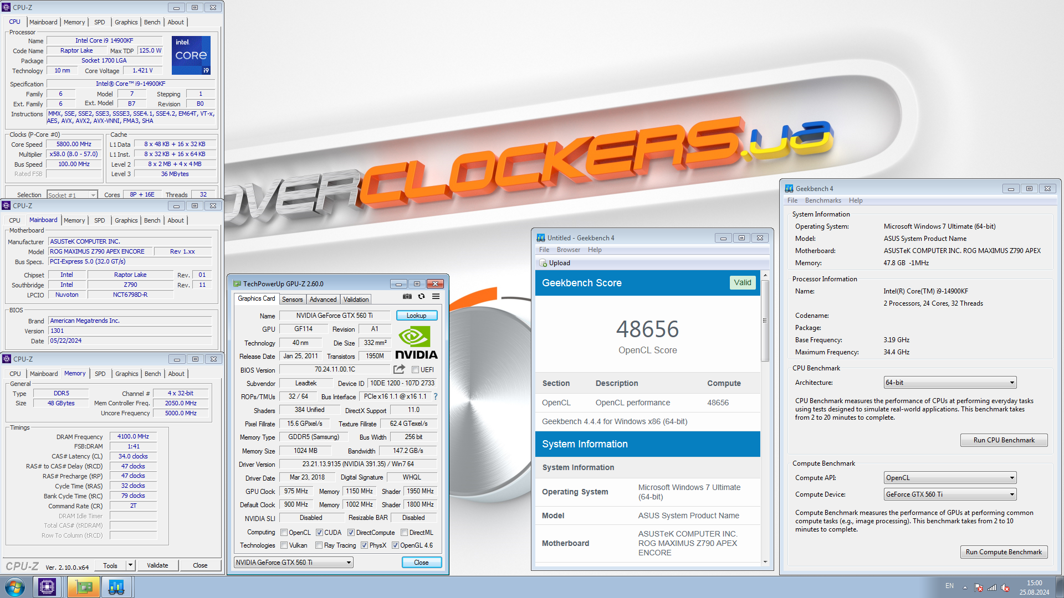
Task: Toggle the CUDA checkbox
Action: [x=320, y=533]
